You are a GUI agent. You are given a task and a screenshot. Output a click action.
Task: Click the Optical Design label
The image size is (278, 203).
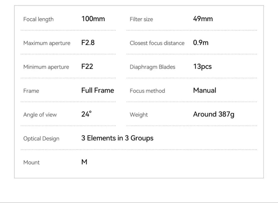point(41,139)
